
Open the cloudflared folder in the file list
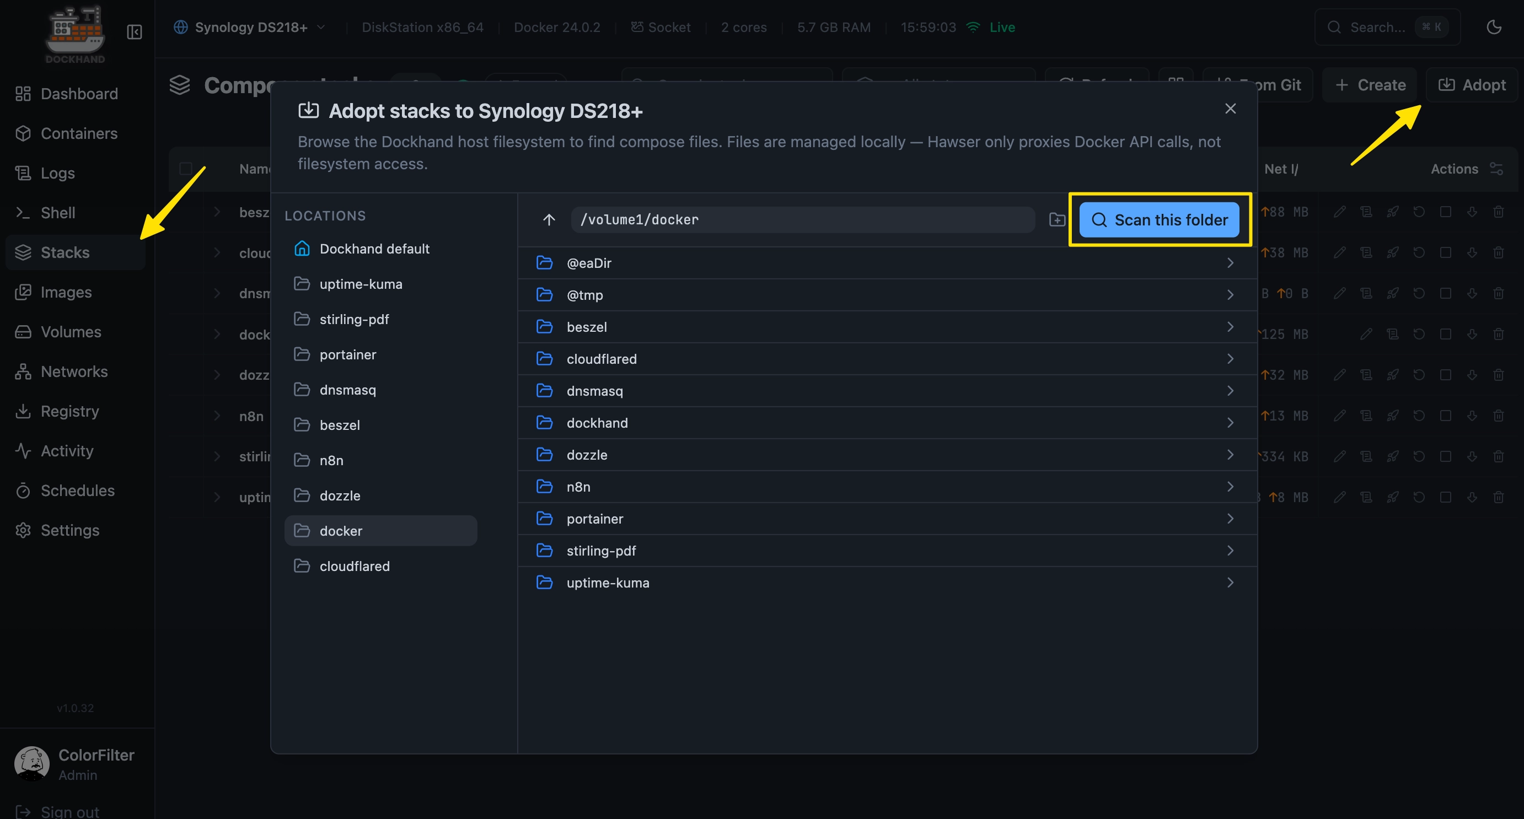(x=887, y=359)
